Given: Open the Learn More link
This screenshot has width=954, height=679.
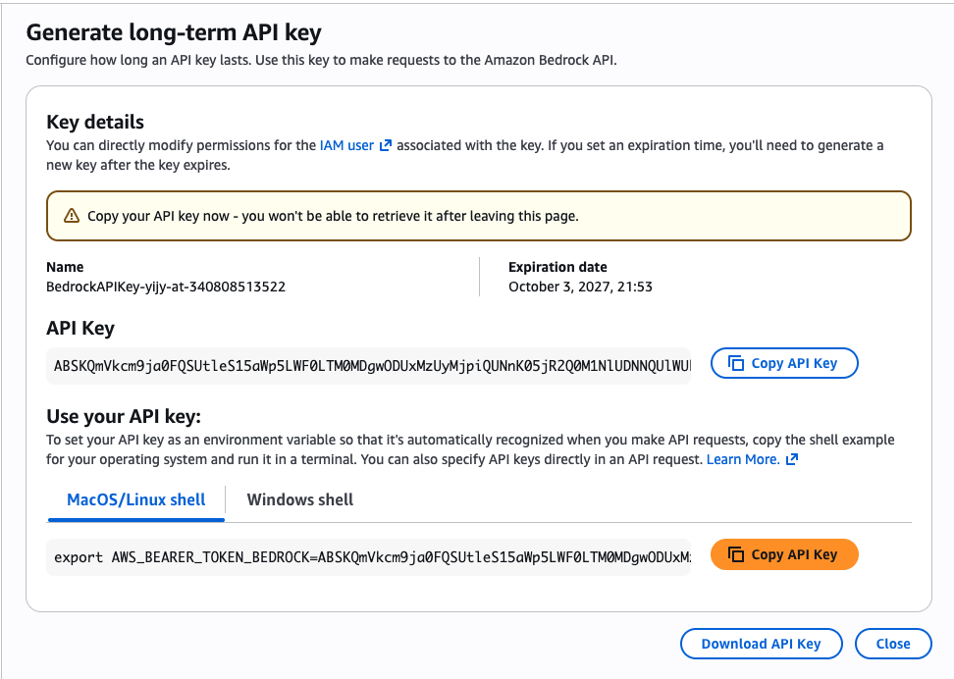Looking at the screenshot, I should click(743, 459).
